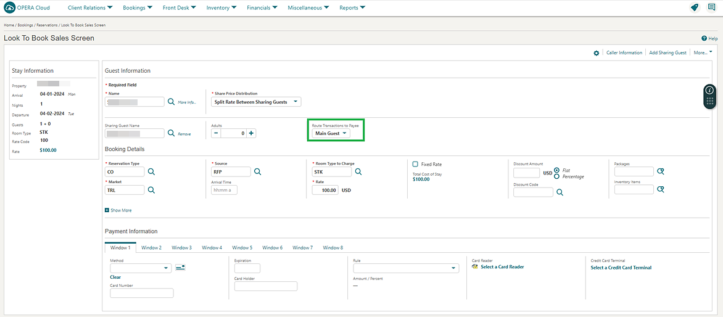Click Select a Credit Card Terminal link
Viewport: 723px width, 317px height.
[621, 267]
